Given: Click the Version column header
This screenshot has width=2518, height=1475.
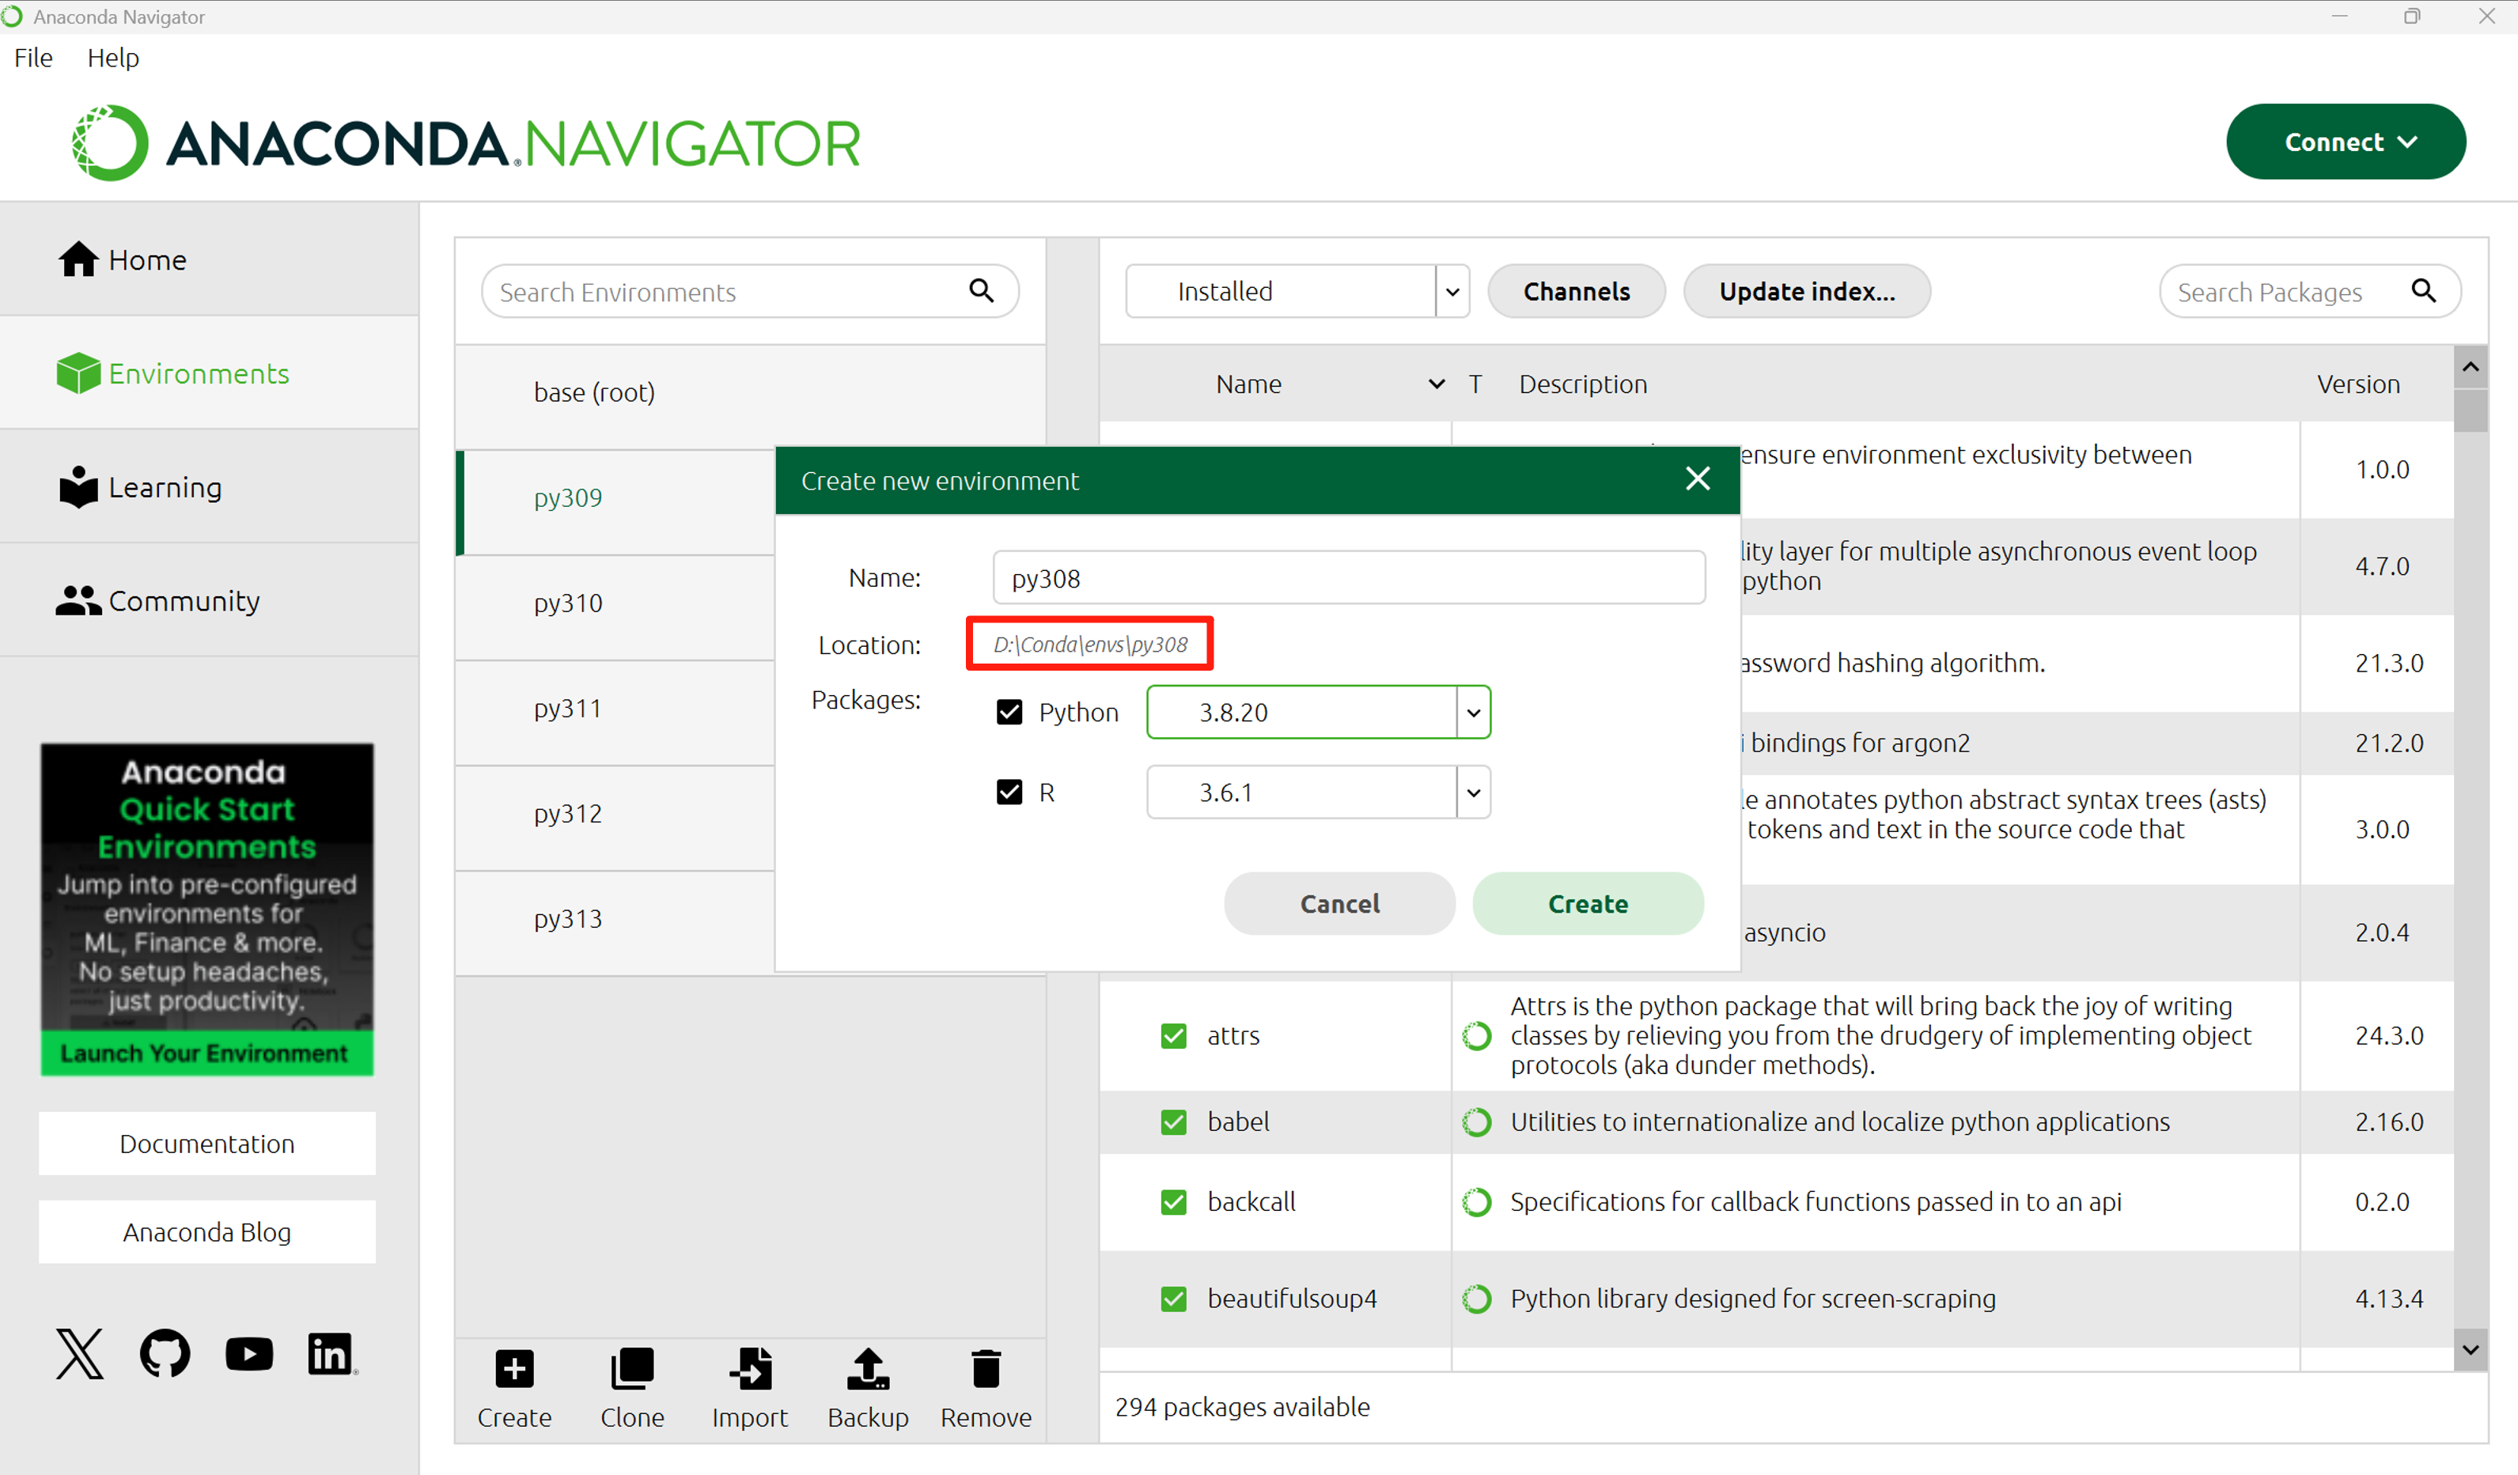Looking at the screenshot, I should [2358, 384].
